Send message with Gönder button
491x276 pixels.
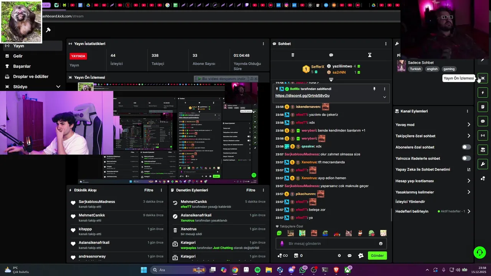click(377, 256)
